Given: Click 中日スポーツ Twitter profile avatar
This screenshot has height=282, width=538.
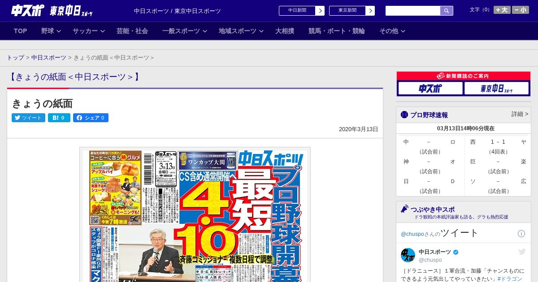Looking at the screenshot, I should click(408, 255).
